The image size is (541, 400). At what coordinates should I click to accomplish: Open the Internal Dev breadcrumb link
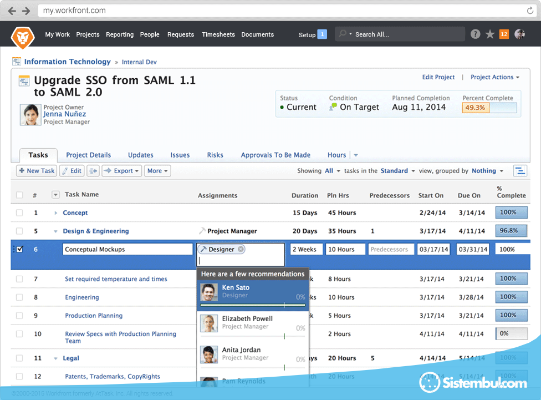pos(139,62)
